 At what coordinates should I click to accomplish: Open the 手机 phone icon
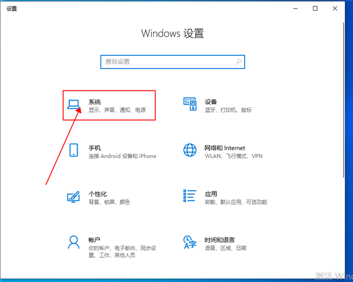pos(74,150)
